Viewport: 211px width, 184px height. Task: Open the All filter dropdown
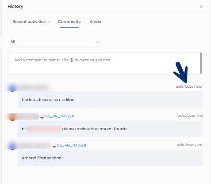pyautogui.click(x=56, y=42)
